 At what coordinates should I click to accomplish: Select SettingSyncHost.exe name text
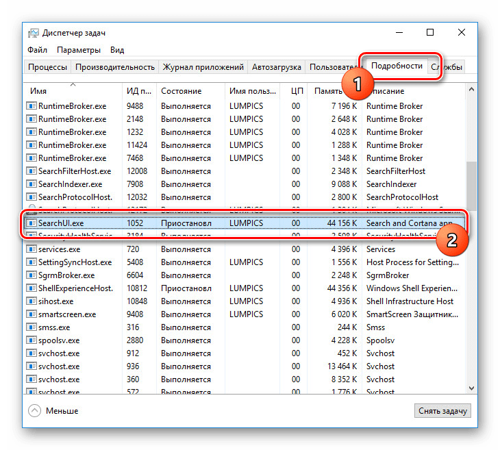click(75, 262)
